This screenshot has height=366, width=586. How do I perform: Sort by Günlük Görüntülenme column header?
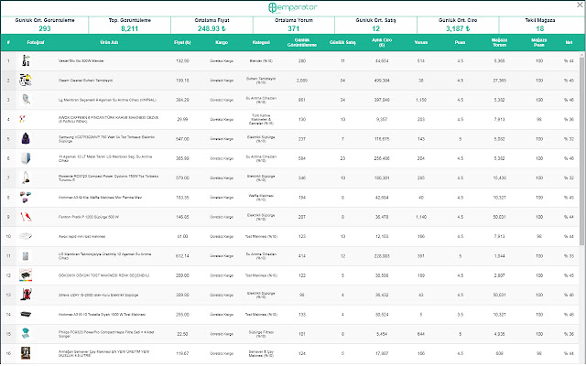pos(302,43)
